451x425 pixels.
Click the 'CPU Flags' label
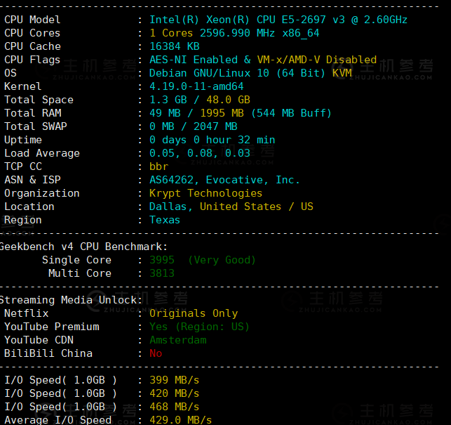tap(32, 60)
